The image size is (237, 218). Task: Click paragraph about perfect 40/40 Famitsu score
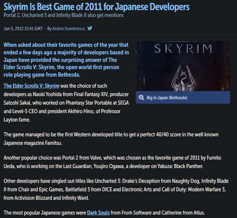pos(111,139)
